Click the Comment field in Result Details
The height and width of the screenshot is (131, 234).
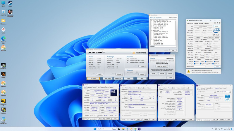click(166, 47)
